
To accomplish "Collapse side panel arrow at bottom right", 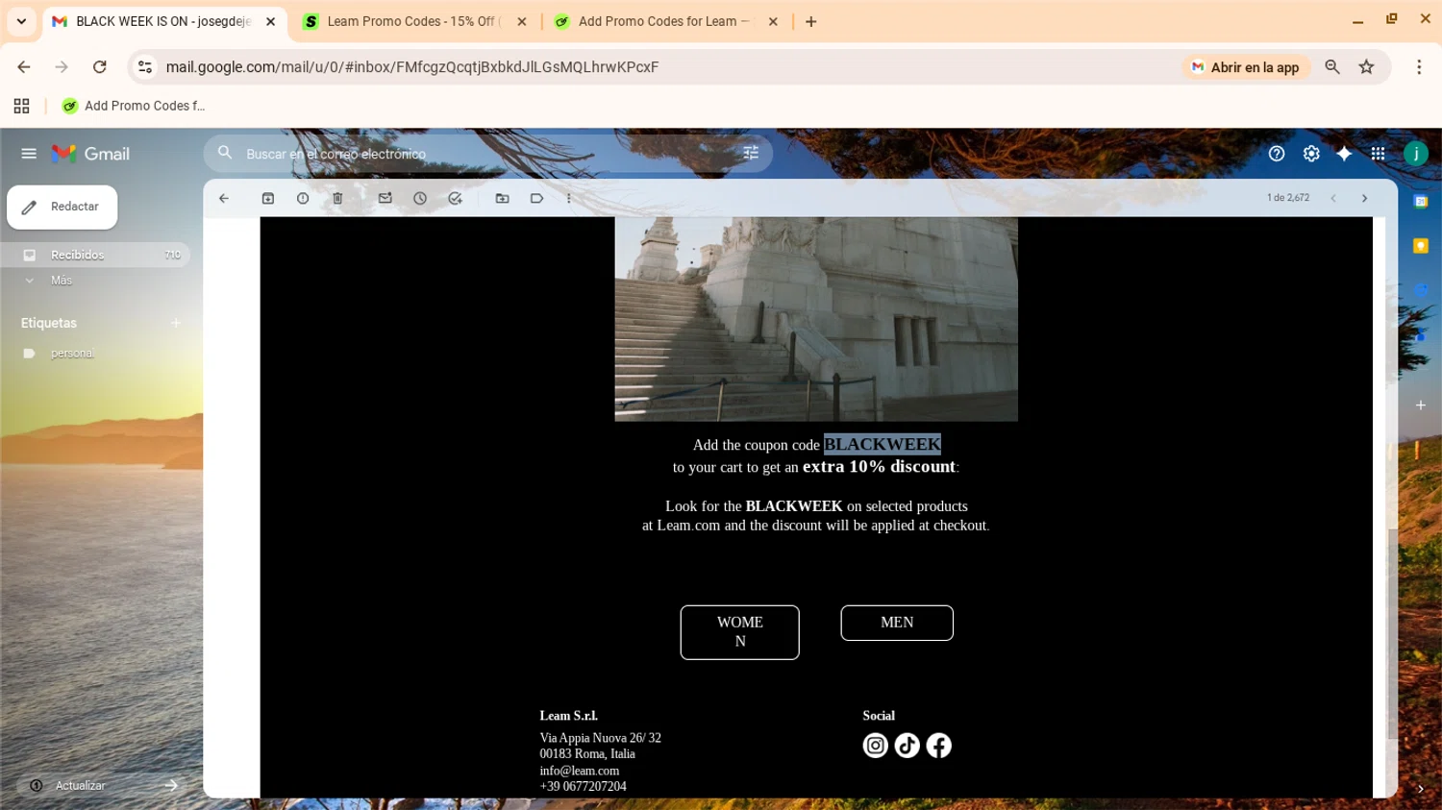I will coord(1421,789).
